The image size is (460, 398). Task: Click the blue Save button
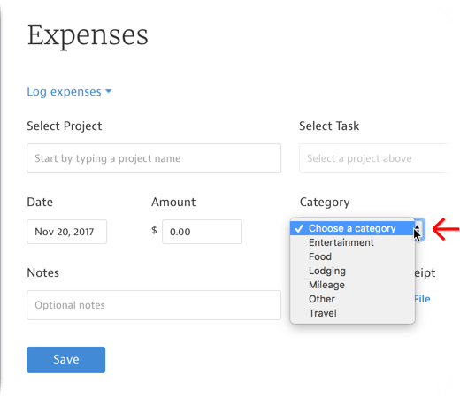click(65, 360)
